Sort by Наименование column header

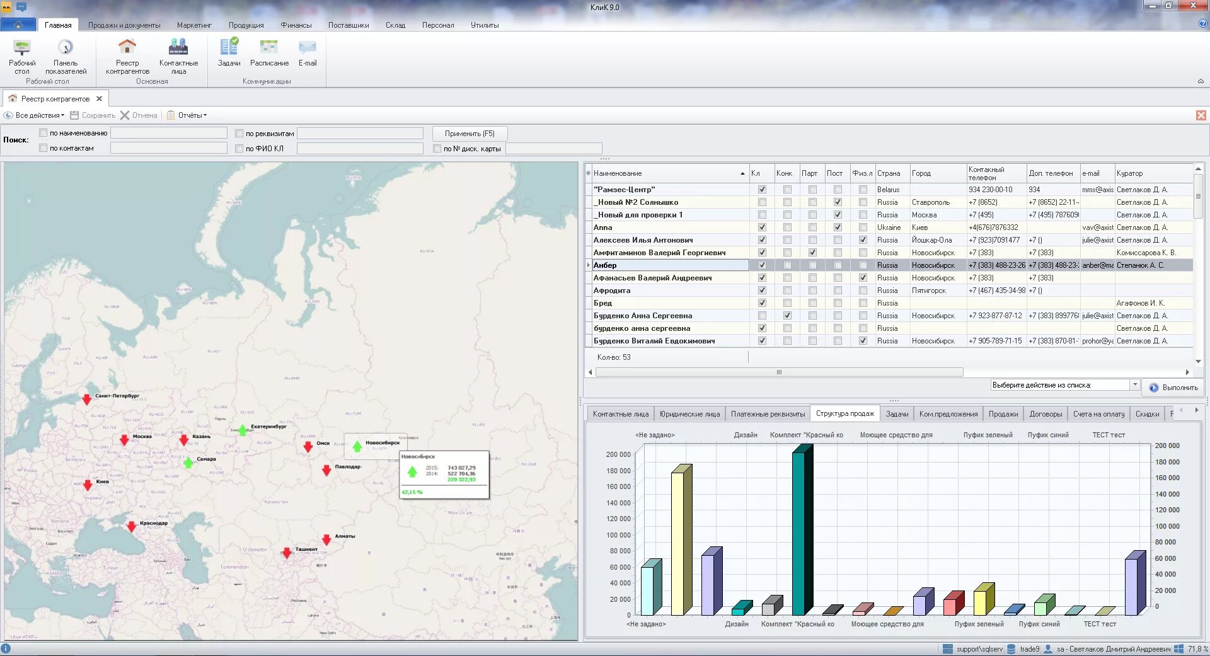click(x=669, y=173)
